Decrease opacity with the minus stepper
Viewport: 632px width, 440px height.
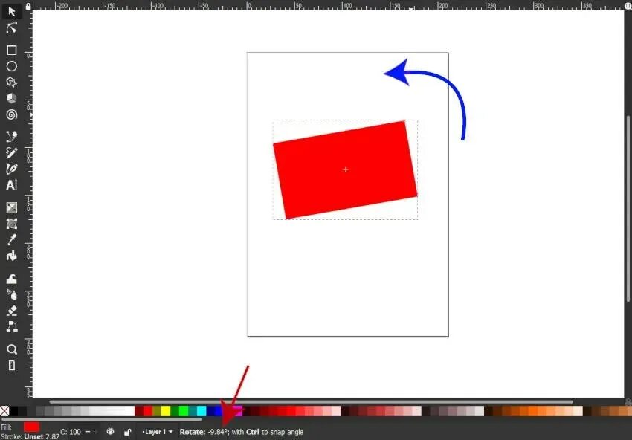88,432
